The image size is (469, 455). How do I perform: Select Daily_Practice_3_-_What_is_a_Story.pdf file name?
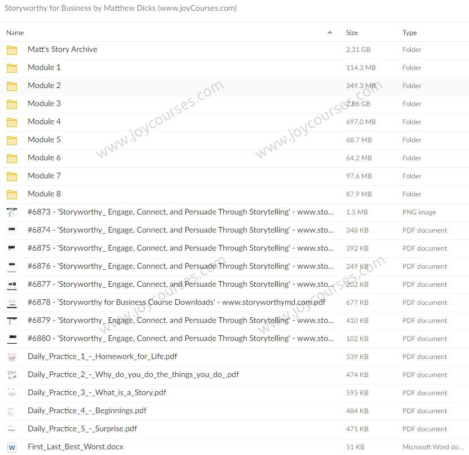pos(97,392)
